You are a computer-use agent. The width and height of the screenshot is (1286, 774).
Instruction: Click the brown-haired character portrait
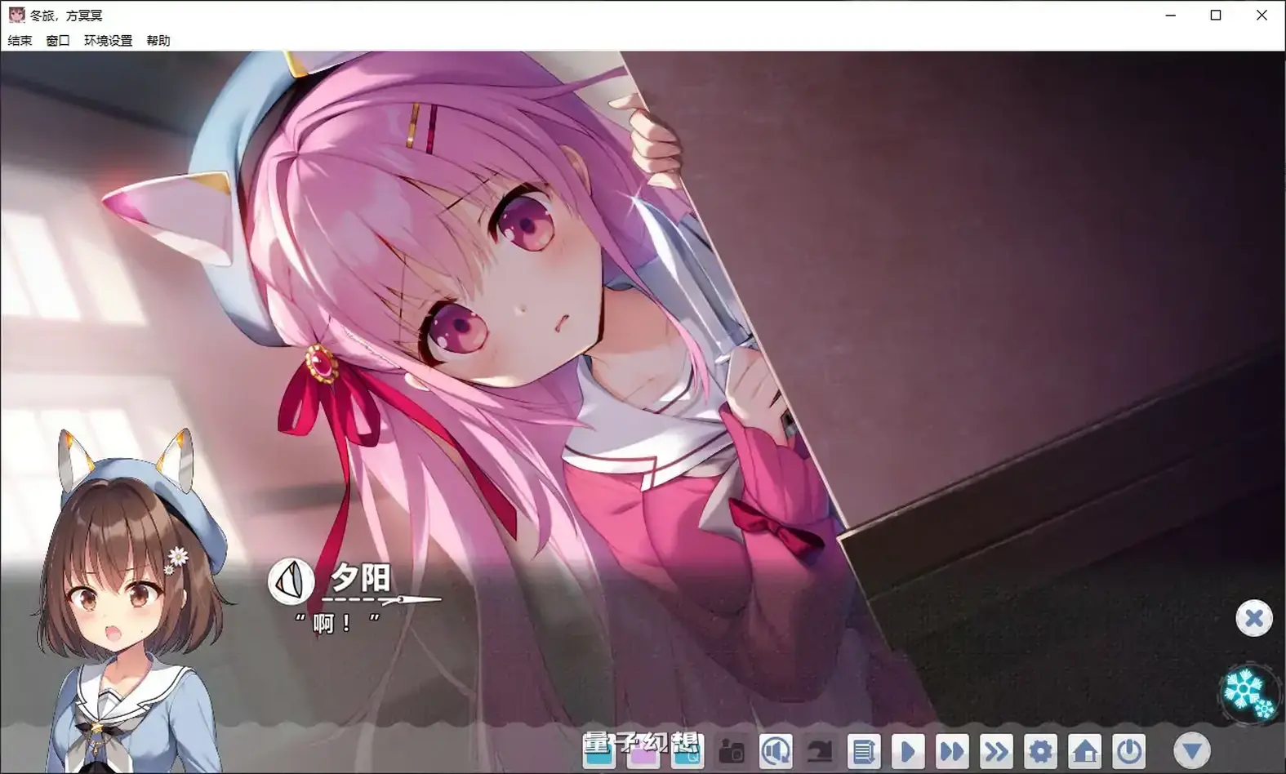pyautogui.click(x=135, y=603)
